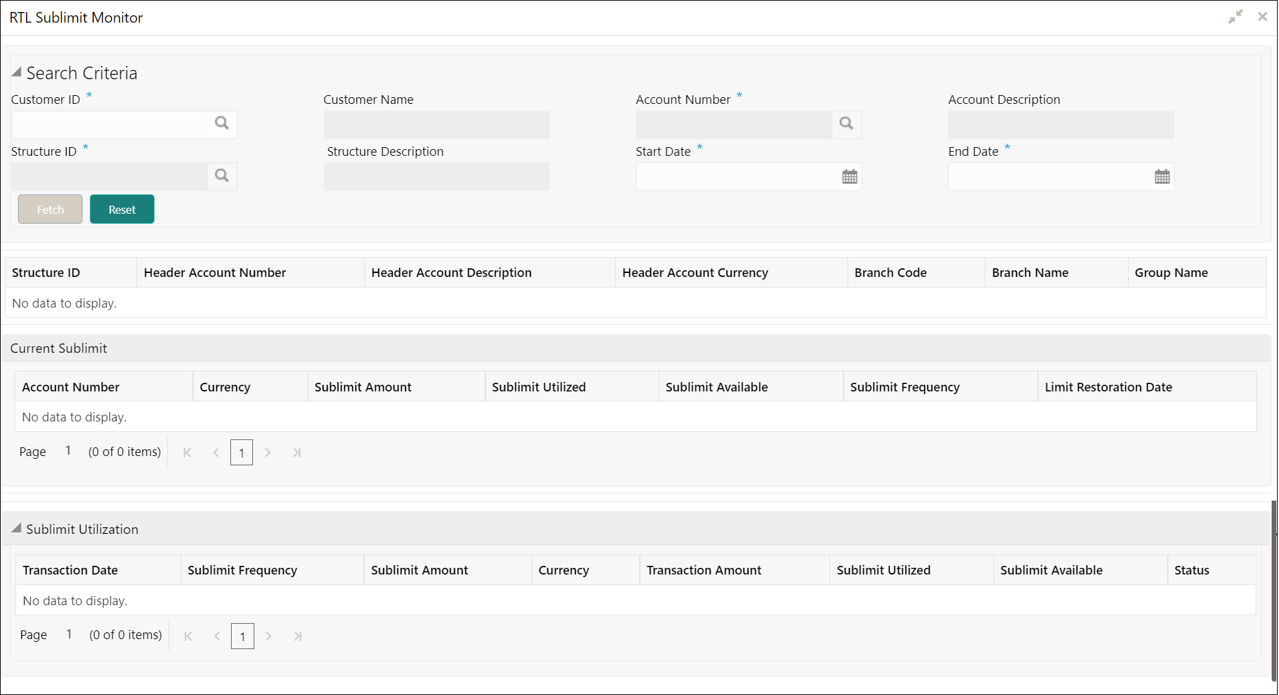Screen dimensions: 1279x695
Task: Collapse the Search Criteria section
Action: [17, 72]
